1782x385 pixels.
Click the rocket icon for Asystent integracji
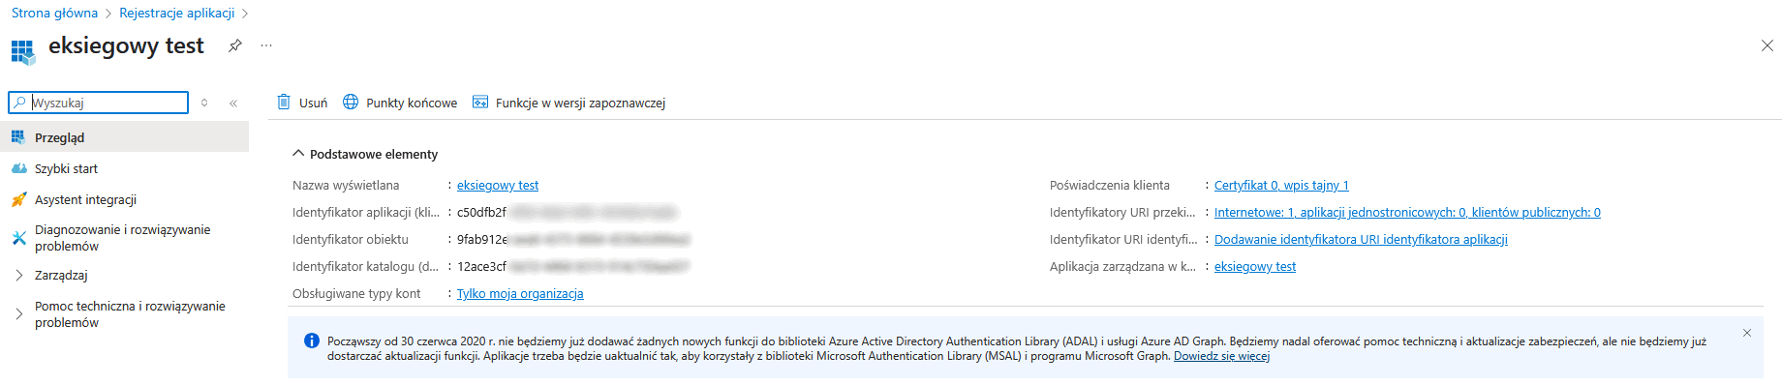[18, 199]
